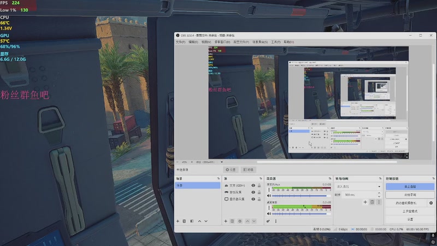Open the 视图(V) menu
The width and height of the screenshot is (437, 246).
click(206, 42)
